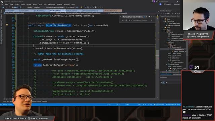Open the File menu

[x=2, y=4]
